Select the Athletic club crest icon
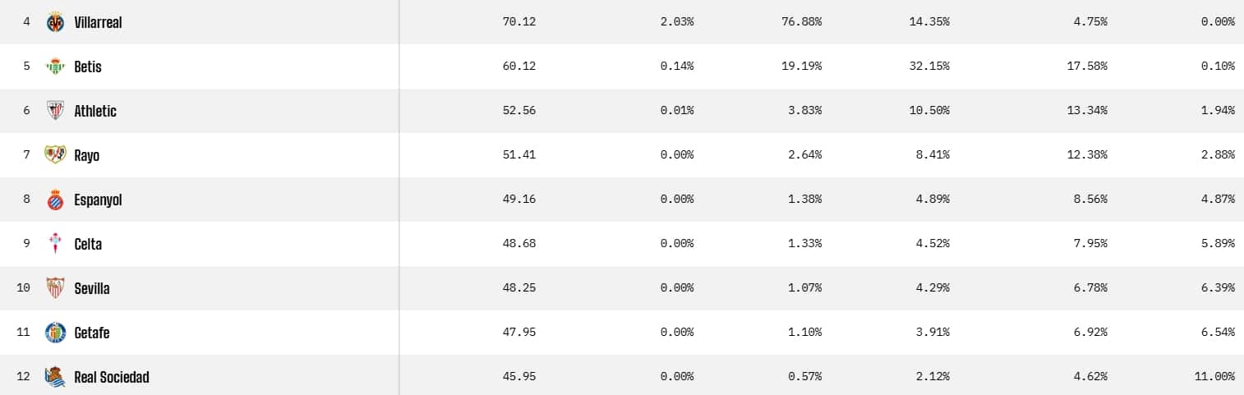This screenshot has width=1244, height=395. pyautogui.click(x=55, y=111)
